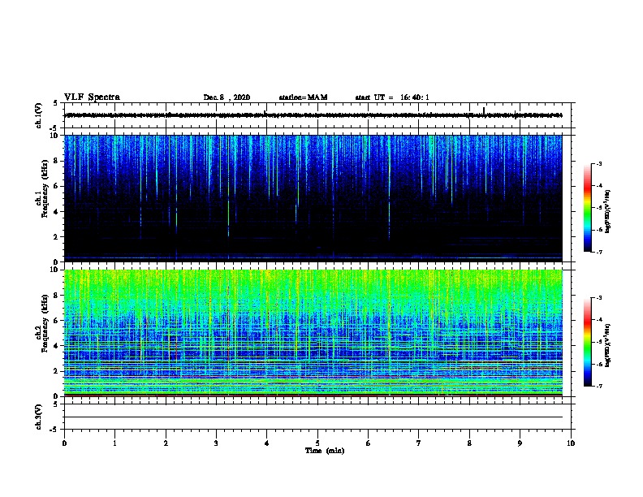Select the "start UT = 16:40: 1" text

[392, 97]
